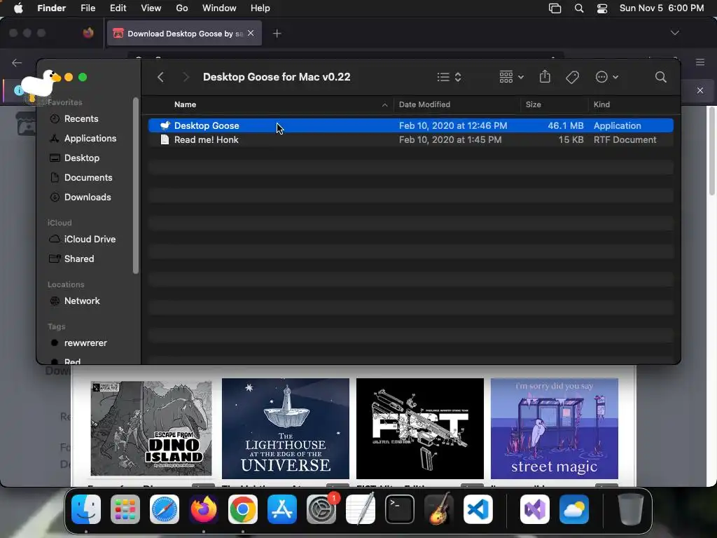Open Launchpad from the Dock
717x538 pixels.
click(x=125, y=509)
